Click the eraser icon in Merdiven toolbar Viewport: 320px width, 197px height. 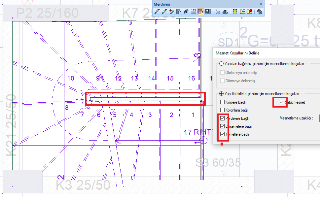(249, 12)
